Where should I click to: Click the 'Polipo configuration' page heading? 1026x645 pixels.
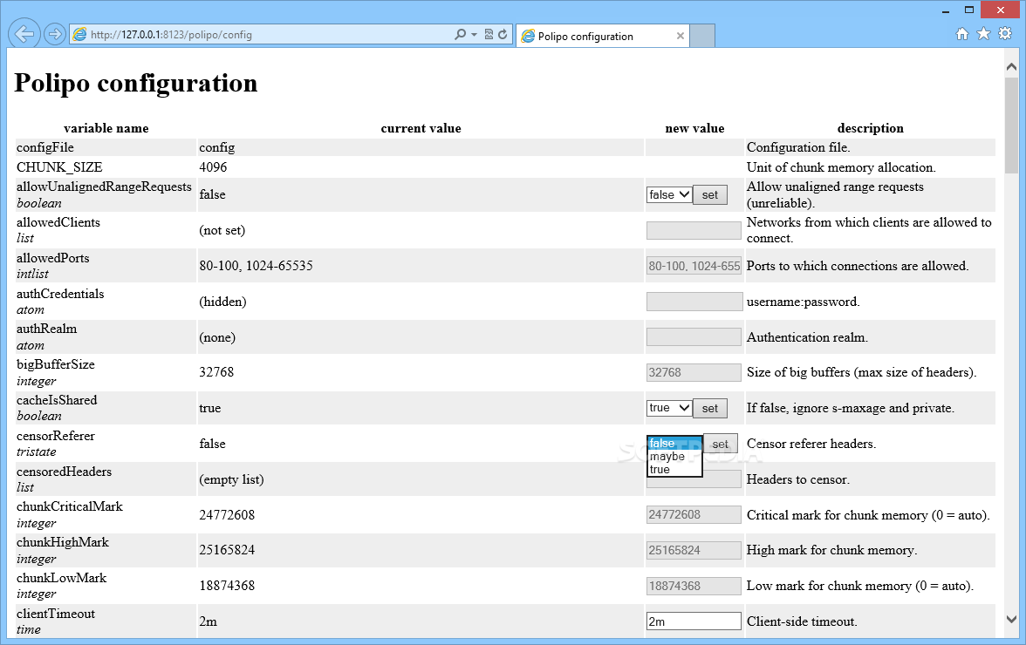coord(136,83)
